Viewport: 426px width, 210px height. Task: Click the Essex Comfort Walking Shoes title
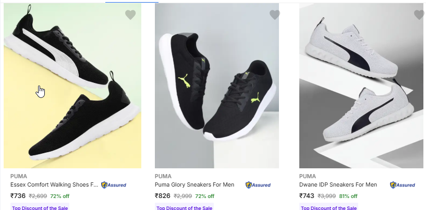pyautogui.click(x=54, y=184)
